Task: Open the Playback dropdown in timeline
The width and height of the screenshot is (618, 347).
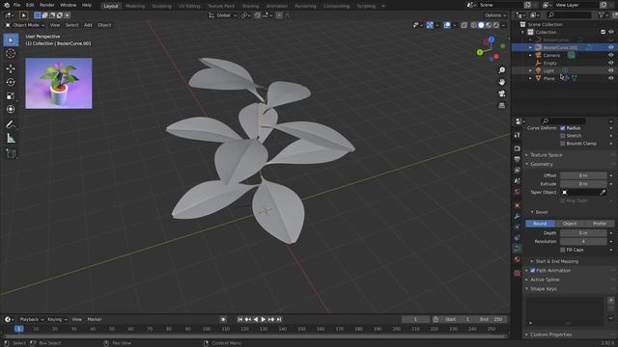Action: tap(31, 319)
